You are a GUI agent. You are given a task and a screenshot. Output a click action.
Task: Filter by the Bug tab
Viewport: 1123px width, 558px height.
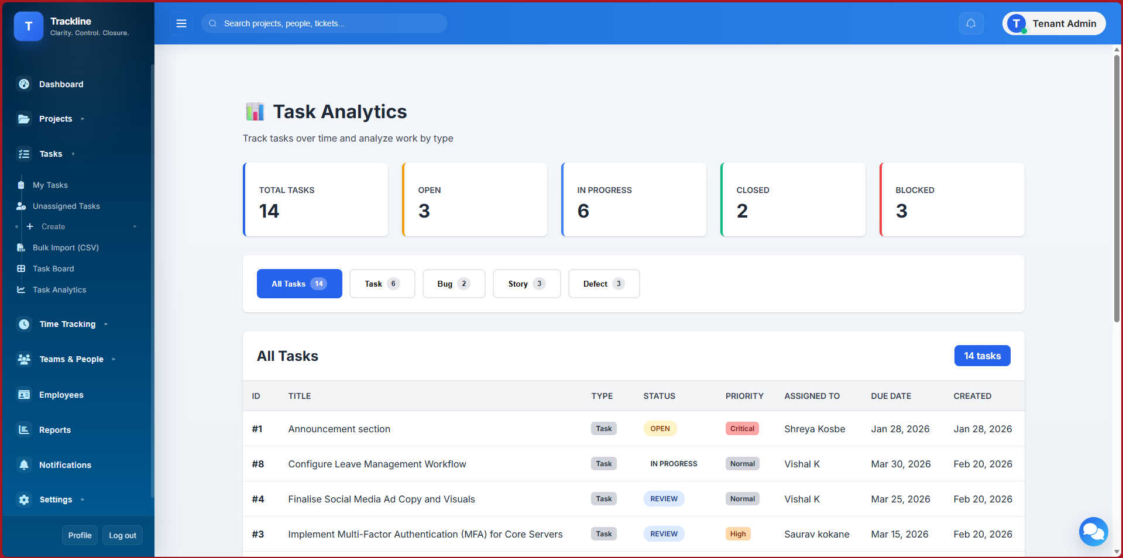coord(454,284)
